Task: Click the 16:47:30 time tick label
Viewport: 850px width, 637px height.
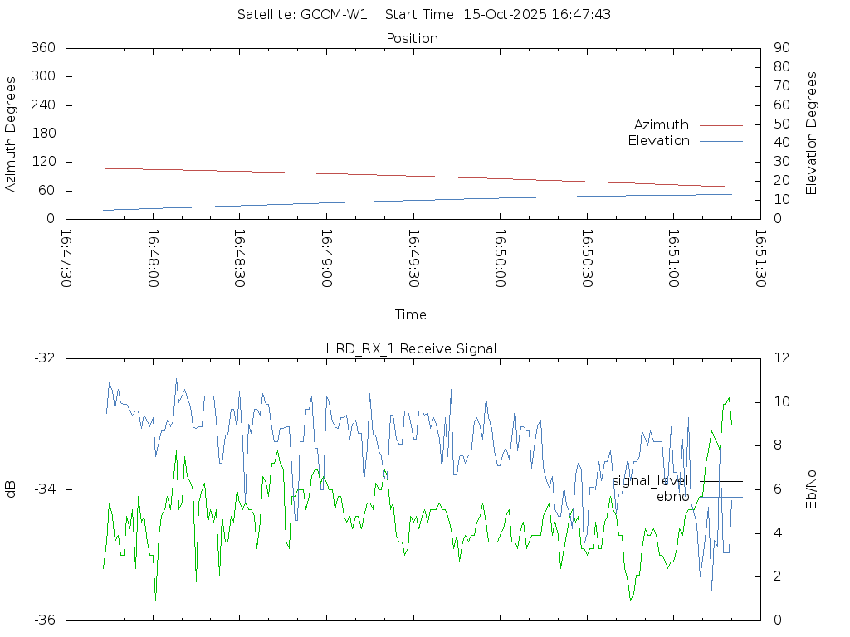Action: [66, 259]
